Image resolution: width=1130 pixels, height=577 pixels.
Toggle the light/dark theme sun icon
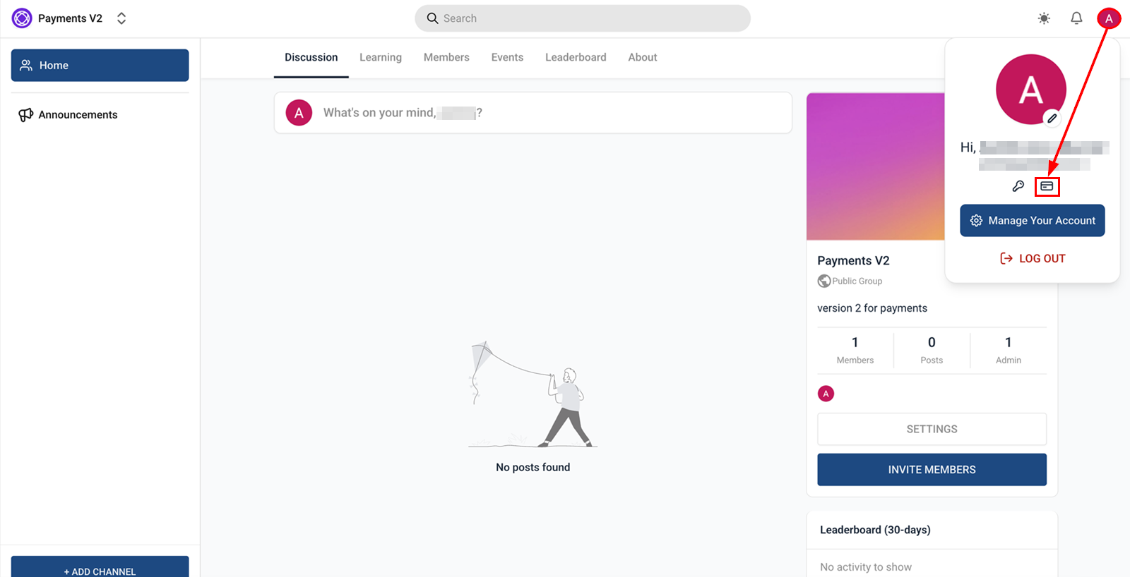[x=1044, y=18]
